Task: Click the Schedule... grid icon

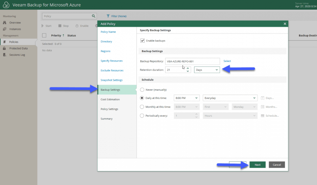Action: [263, 116]
